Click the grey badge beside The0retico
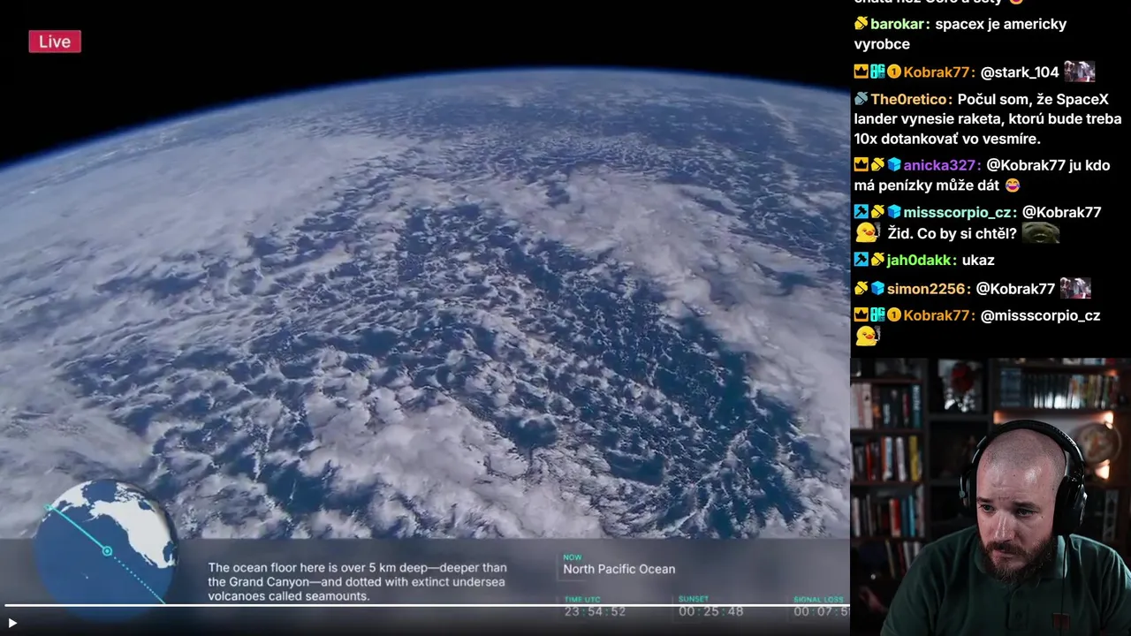Viewport: 1131px width, 636px height. tap(861, 100)
